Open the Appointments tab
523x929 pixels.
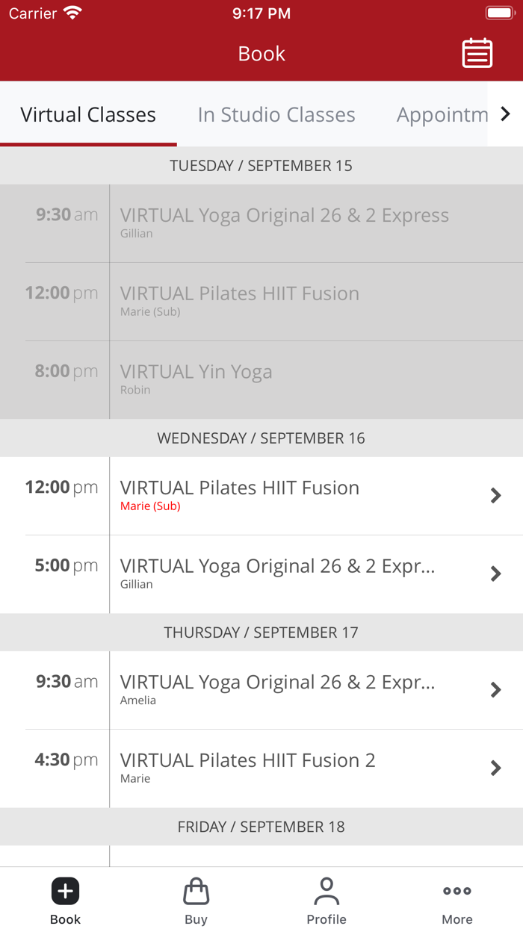click(442, 114)
